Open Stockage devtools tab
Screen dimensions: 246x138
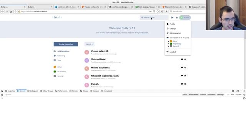pyautogui.click(x=95, y=91)
